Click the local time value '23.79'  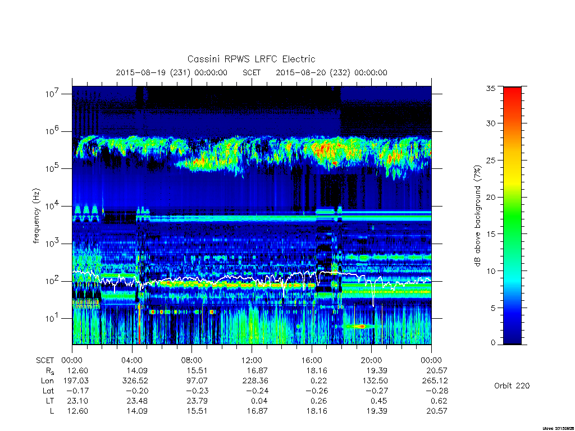[x=197, y=401]
